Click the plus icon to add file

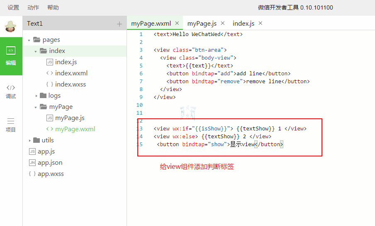(x=119, y=24)
